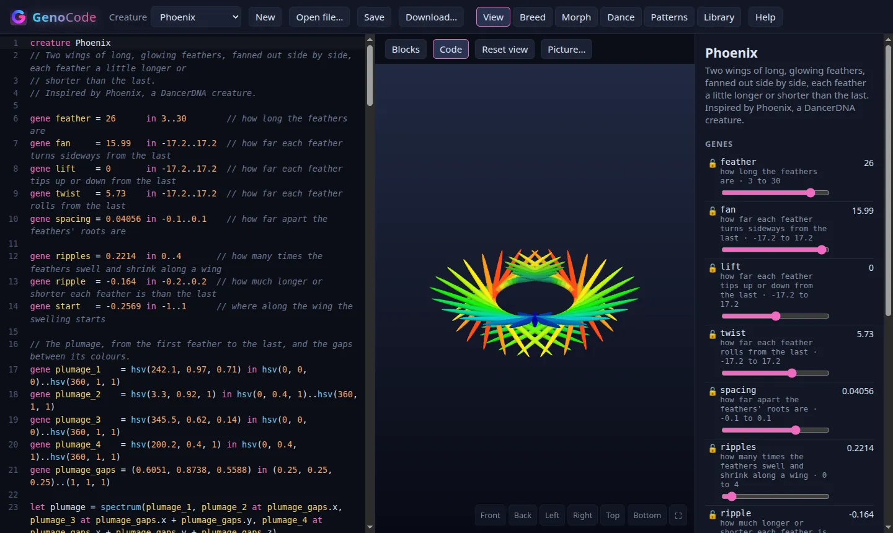
Task: Click the Picture... button
Action: (566, 50)
